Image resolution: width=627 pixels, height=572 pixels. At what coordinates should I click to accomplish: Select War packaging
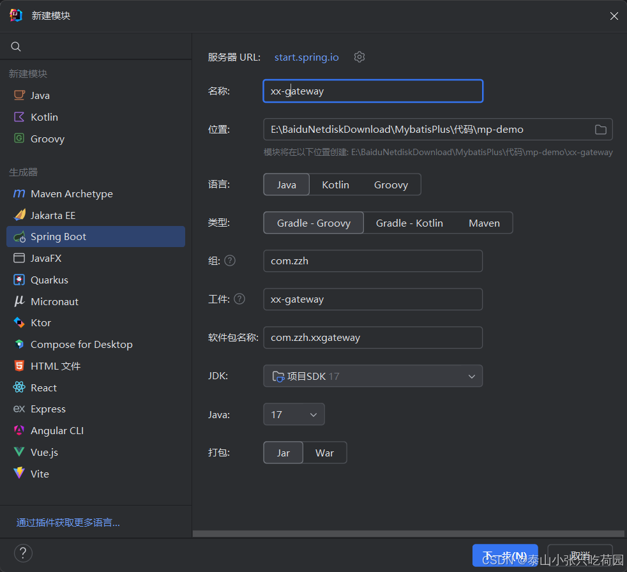(324, 453)
